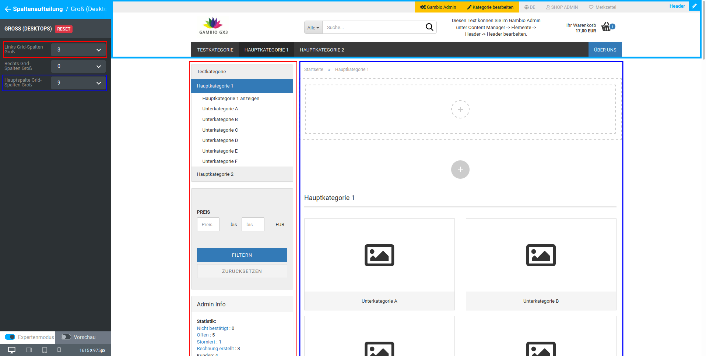The height and width of the screenshot is (356, 706).
Task: Switch to portrait tablet viewport
Action: pos(45,350)
